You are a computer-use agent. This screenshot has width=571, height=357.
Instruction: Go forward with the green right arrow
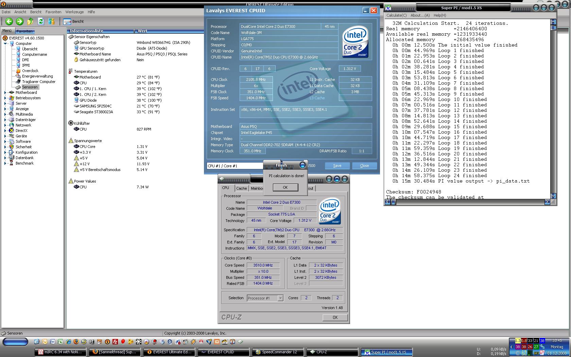20,21
